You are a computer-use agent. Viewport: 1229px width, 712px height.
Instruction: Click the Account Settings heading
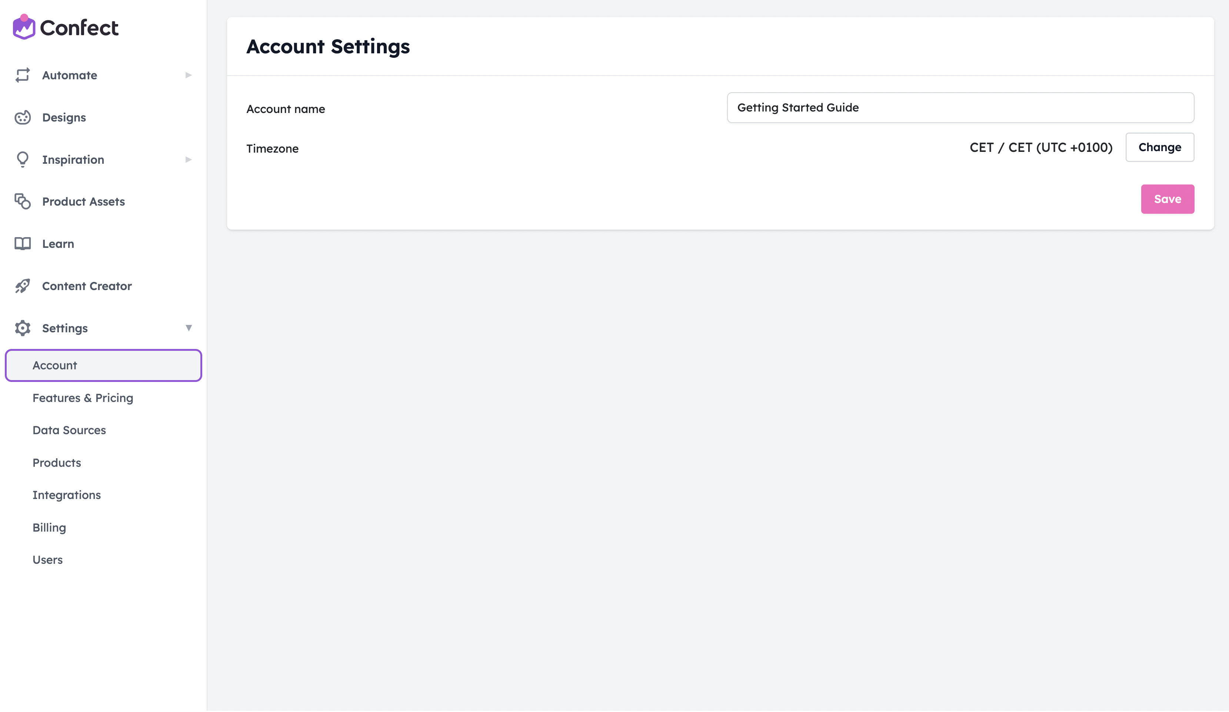(328, 47)
